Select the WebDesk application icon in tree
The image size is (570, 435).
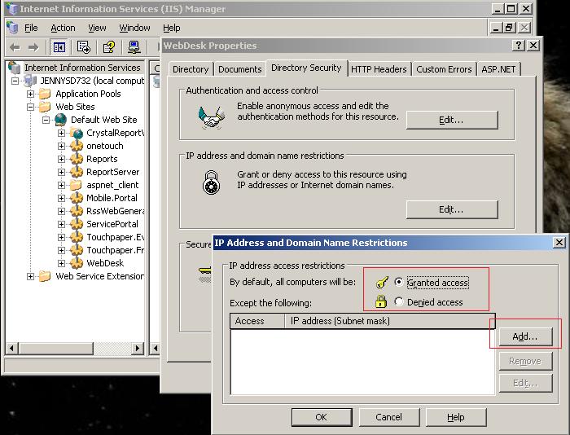click(x=77, y=263)
